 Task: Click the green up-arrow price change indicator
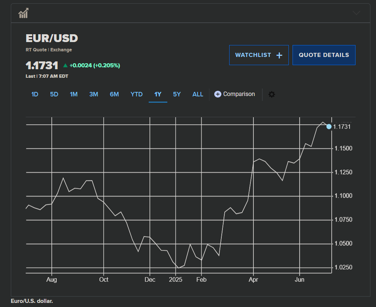pos(66,65)
